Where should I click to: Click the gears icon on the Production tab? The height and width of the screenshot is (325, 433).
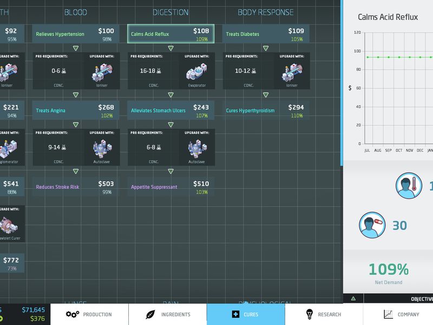pos(73,314)
